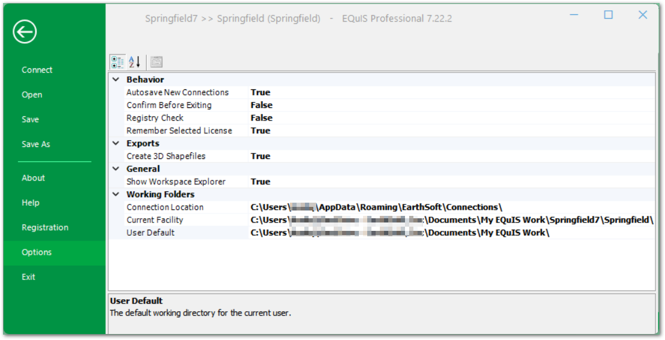665x340 pixels.
Task: Switch property grid to Categorized view
Action: pyautogui.click(x=117, y=62)
